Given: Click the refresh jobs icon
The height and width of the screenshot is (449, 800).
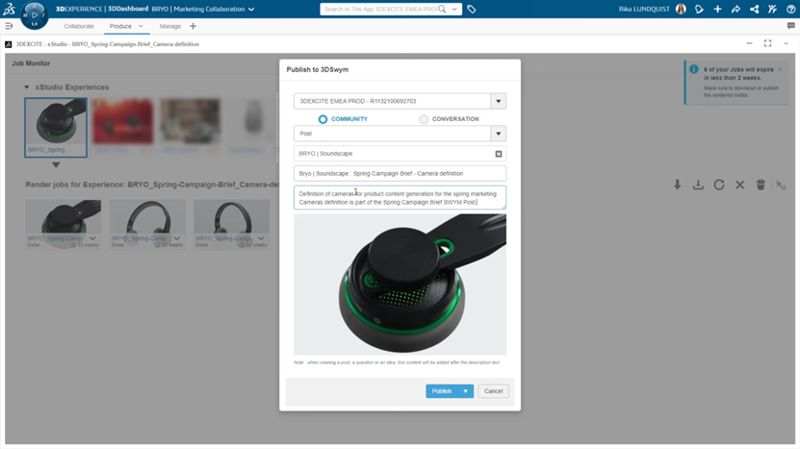Looking at the screenshot, I should [719, 185].
